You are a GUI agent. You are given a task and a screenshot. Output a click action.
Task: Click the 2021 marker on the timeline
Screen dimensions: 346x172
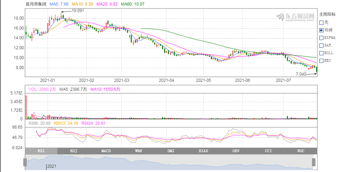click(x=52, y=166)
